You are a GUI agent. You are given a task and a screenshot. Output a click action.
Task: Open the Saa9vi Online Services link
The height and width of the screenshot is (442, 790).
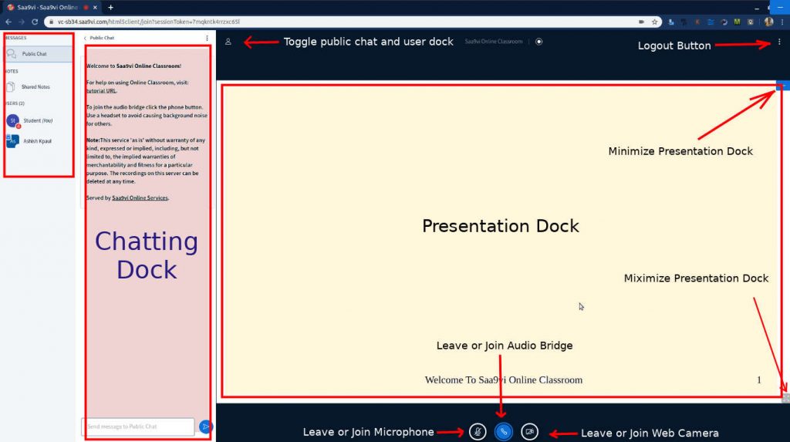[x=140, y=198]
